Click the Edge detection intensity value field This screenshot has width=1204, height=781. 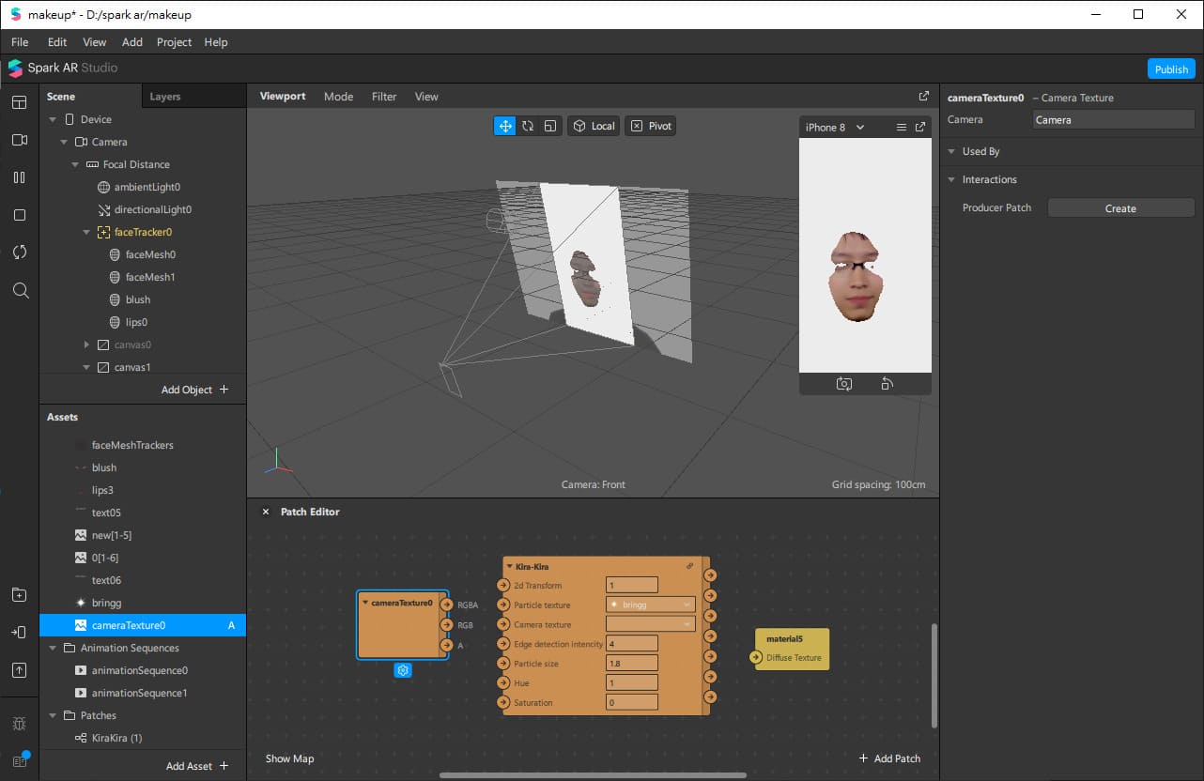pos(631,644)
